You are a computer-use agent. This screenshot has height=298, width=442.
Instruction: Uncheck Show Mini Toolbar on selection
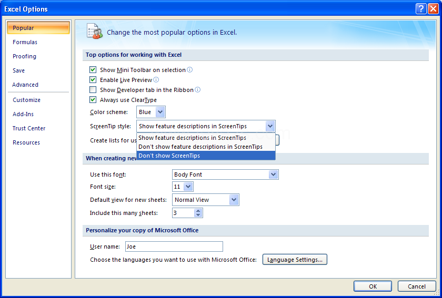click(93, 69)
